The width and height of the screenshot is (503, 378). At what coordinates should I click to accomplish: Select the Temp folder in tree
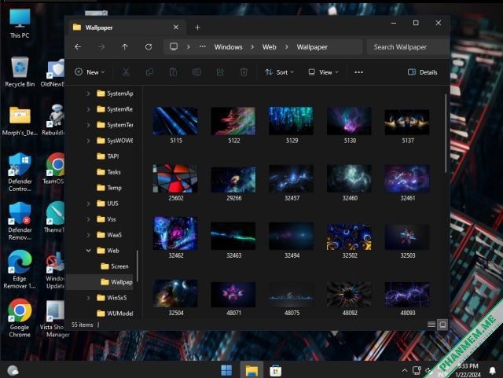(109, 188)
